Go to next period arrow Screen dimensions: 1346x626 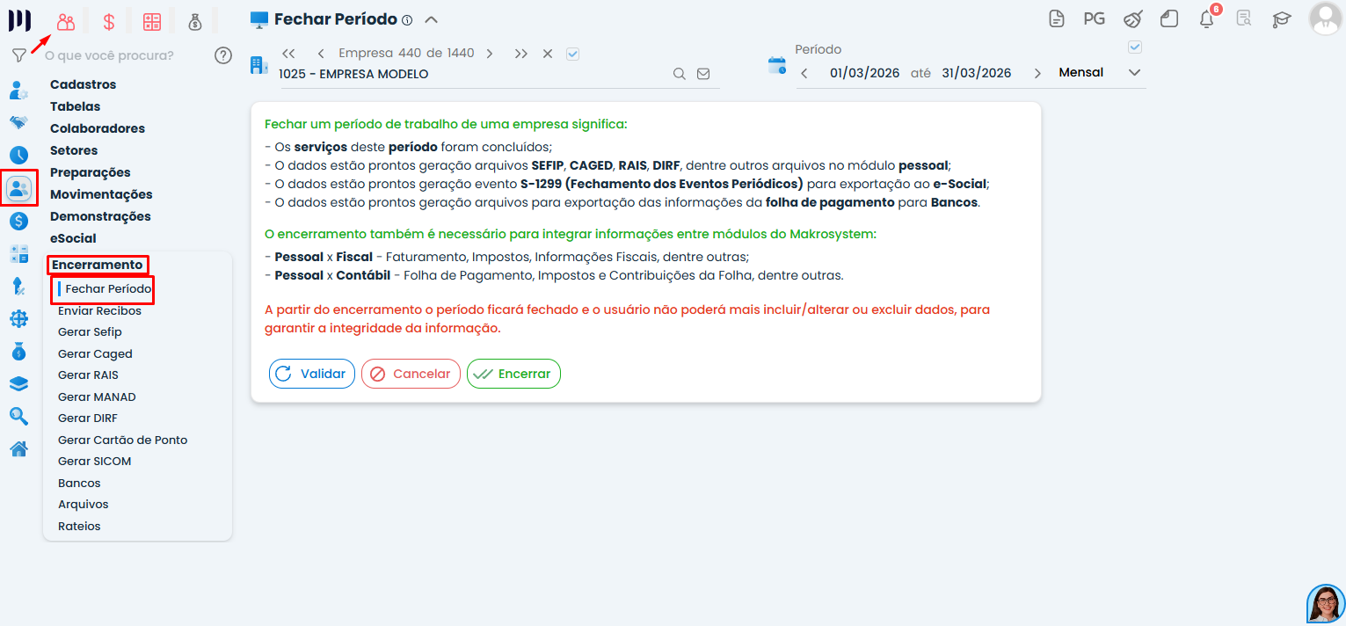pos(1037,73)
